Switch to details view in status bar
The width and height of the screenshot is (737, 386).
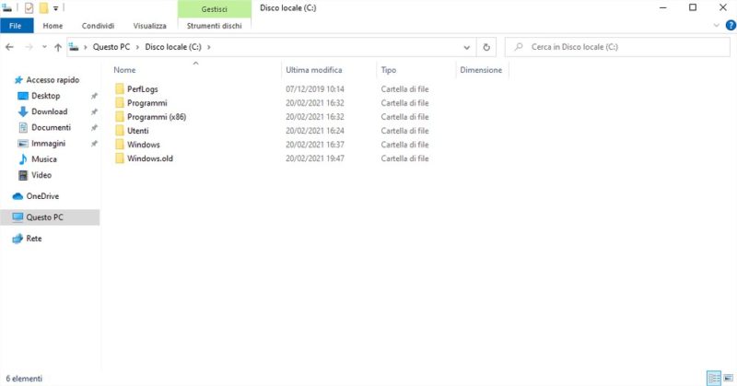pyautogui.click(x=713, y=378)
